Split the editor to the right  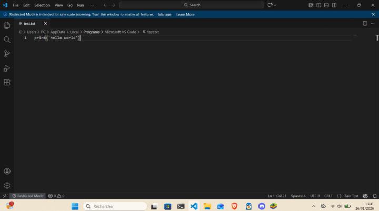pyautogui.click(x=365, y=23)
